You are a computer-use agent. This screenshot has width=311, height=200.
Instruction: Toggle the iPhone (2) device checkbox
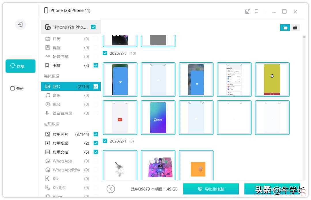point(93,27)
